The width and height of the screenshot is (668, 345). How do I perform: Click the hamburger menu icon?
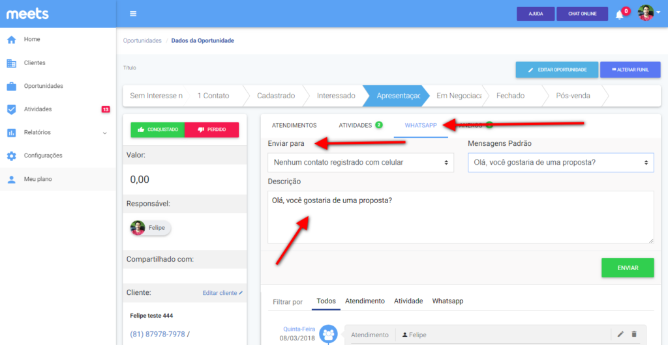133,14
